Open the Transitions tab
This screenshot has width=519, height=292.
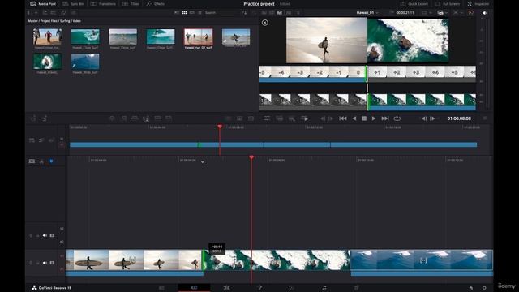pos(103,4)
